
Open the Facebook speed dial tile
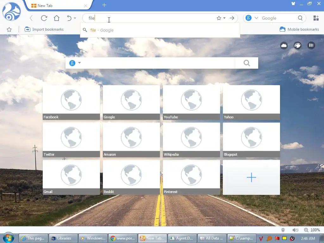(x=71, y=103)
